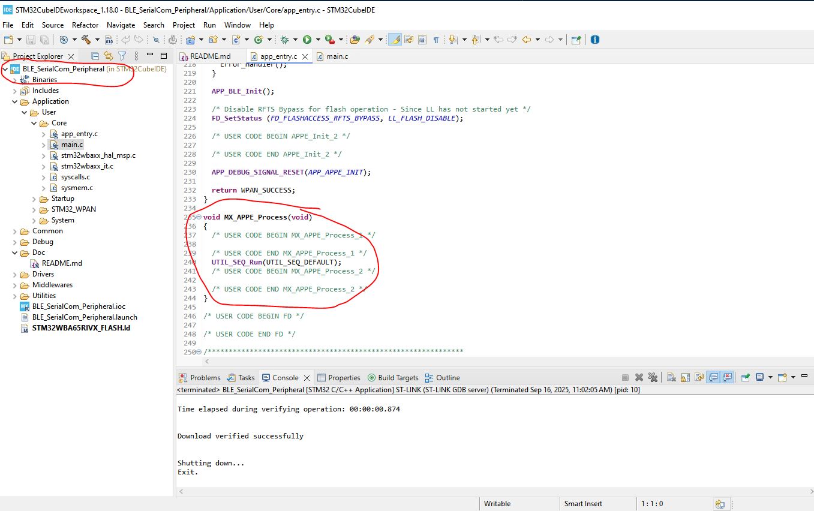Open dropdown arrow beside Run icon
814x511 pixels.
pos(317,40)
